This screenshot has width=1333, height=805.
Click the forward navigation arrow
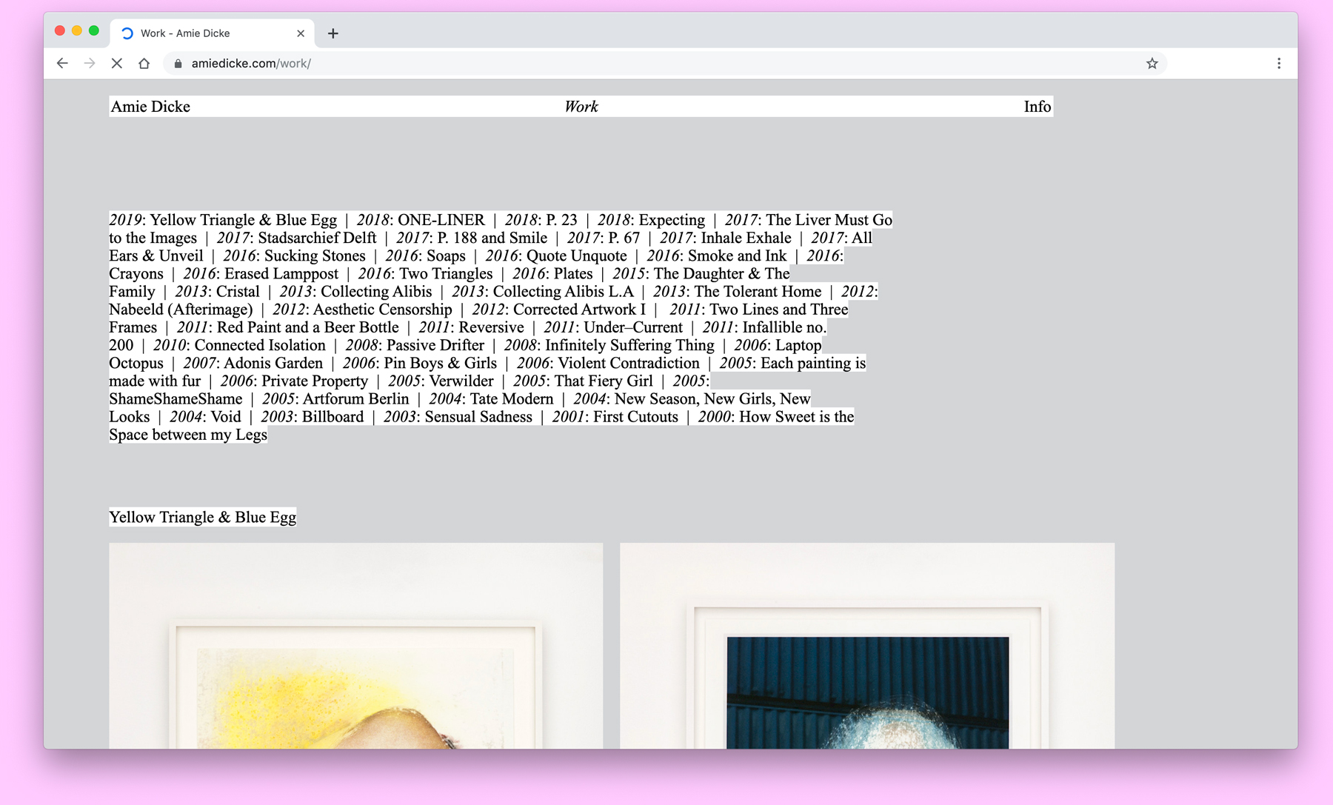click(90, 64)
